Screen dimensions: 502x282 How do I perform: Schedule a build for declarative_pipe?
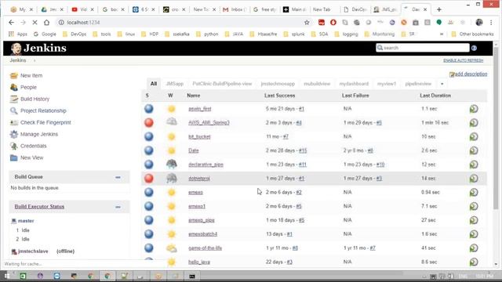[x=474, y=164]
